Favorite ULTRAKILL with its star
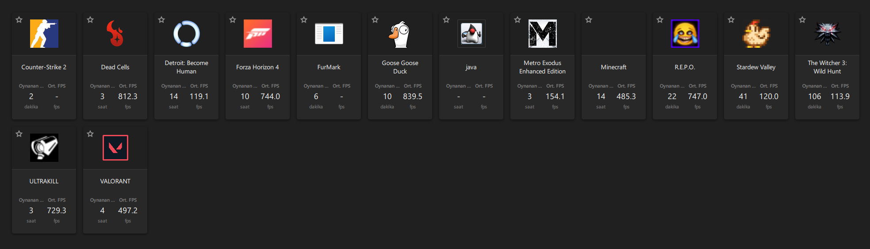The width and height of the screenshot is (870, 249). tap(19, 134)
